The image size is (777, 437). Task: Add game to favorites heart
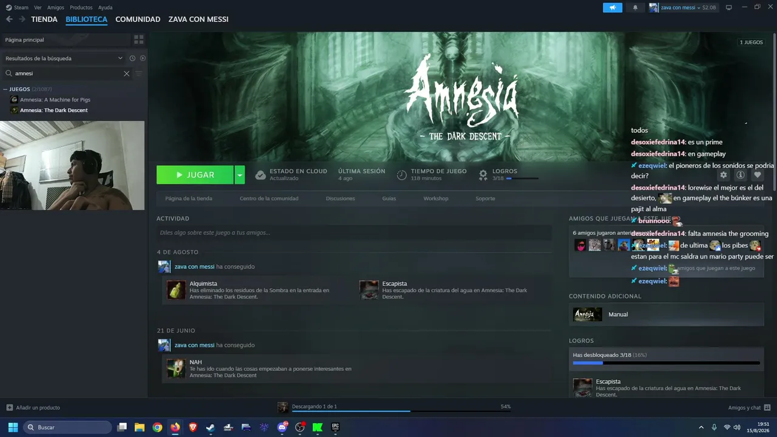[757, 175]
